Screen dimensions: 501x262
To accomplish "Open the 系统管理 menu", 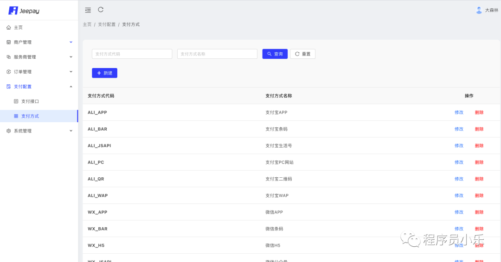I will [39, 131].
